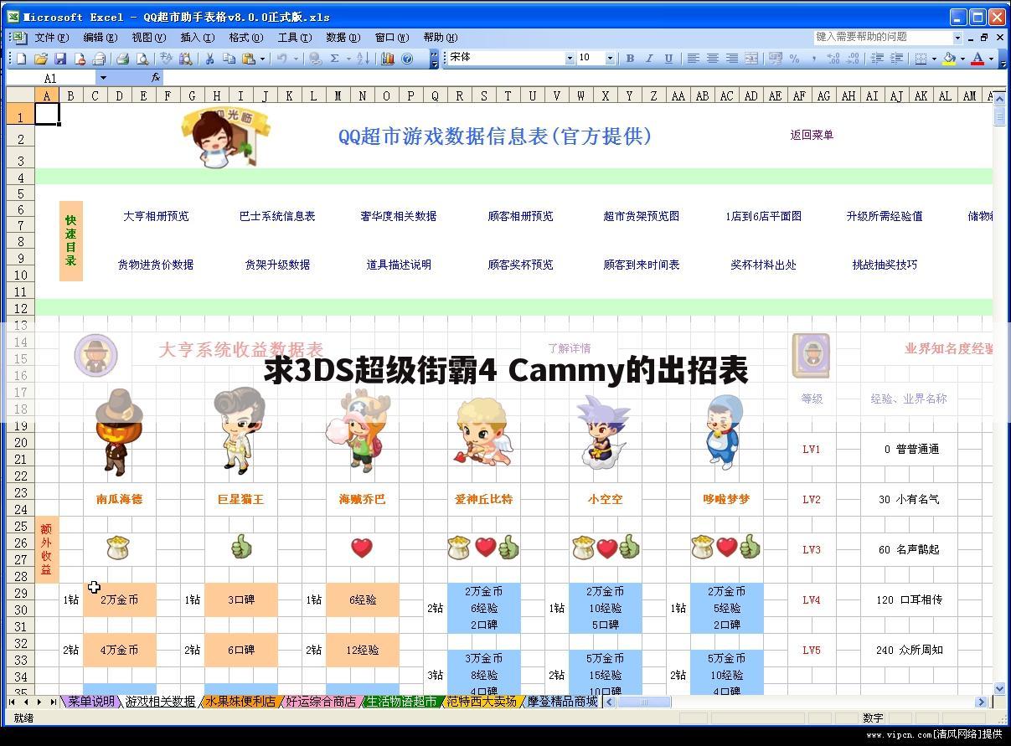This screenshot has height=746, width=1011.
Task: Align text right in the formatting toolbar
Action: pos(732,59)
